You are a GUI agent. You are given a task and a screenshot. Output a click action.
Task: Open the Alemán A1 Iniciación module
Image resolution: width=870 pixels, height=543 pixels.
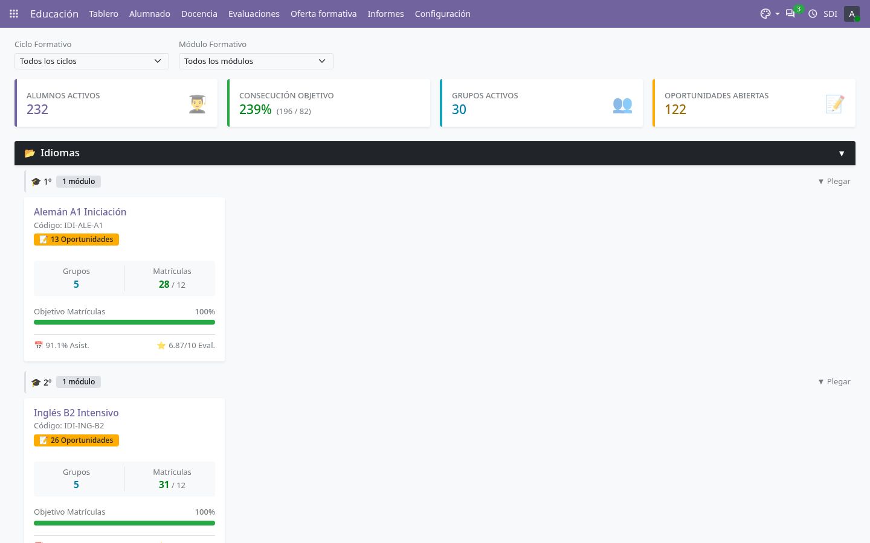(x=80, y=212)
